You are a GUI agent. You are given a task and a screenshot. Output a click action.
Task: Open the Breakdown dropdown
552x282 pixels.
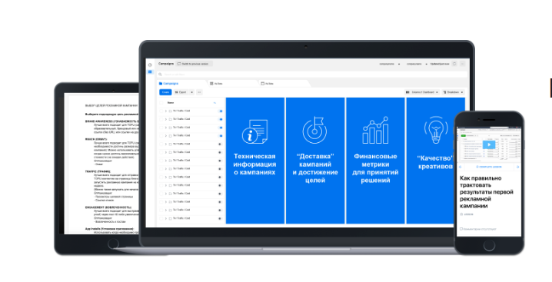pos(454,92)
